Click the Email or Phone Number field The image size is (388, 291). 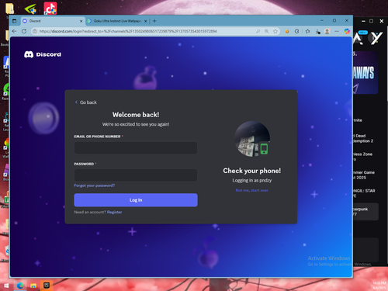[136, 147]
